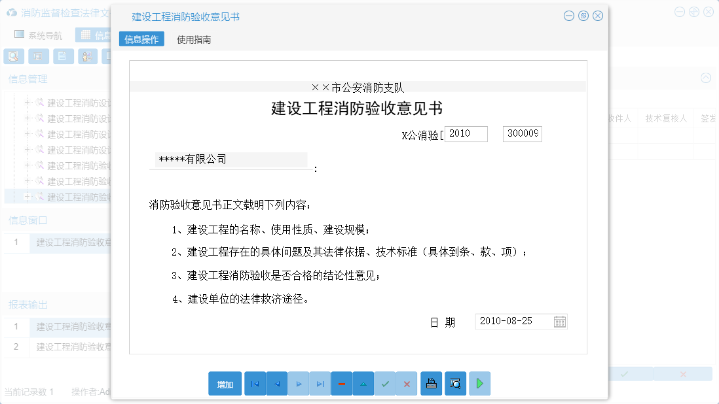This screenshot has width=719, height=404.
Task: Collapse the 信息管理 section header
Action: tap(28, 78)
